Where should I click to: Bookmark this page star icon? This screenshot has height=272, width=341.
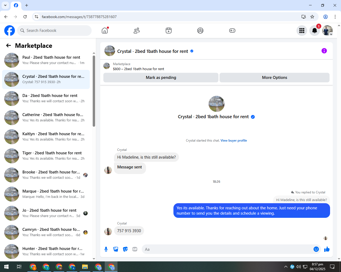click(312, 17)
